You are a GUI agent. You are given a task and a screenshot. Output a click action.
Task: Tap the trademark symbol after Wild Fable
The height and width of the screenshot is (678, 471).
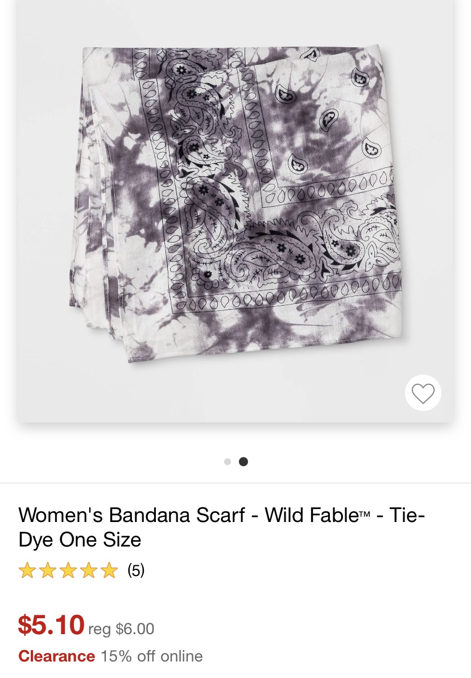[x=365, y=513]
